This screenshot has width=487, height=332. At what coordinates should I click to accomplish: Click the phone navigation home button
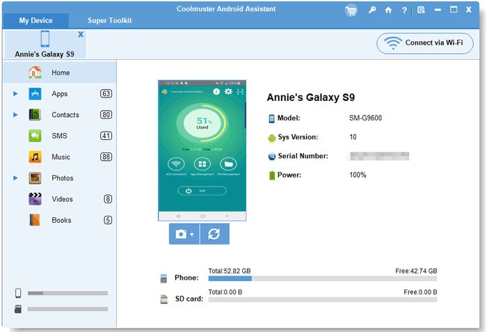(203, 216)
